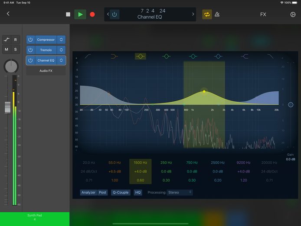Click the +6.5 dB gain value

point(115,172)
